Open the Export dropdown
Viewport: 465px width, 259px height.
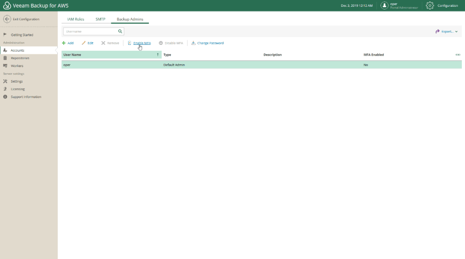tap(446, 31)
